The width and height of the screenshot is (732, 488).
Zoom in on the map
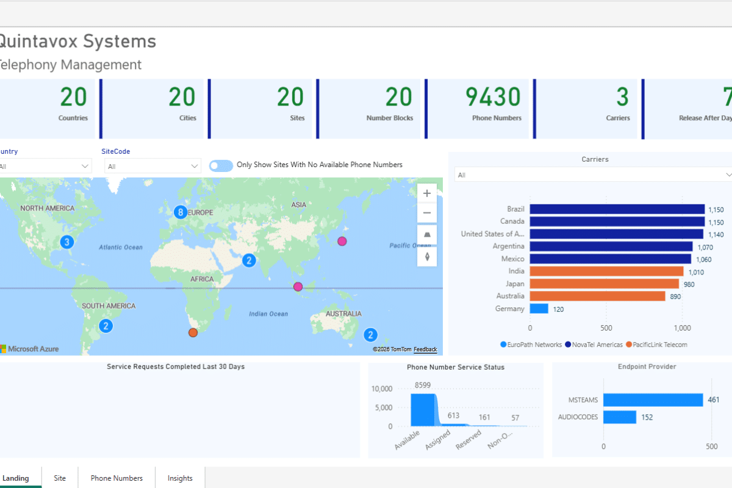[427, 193]
